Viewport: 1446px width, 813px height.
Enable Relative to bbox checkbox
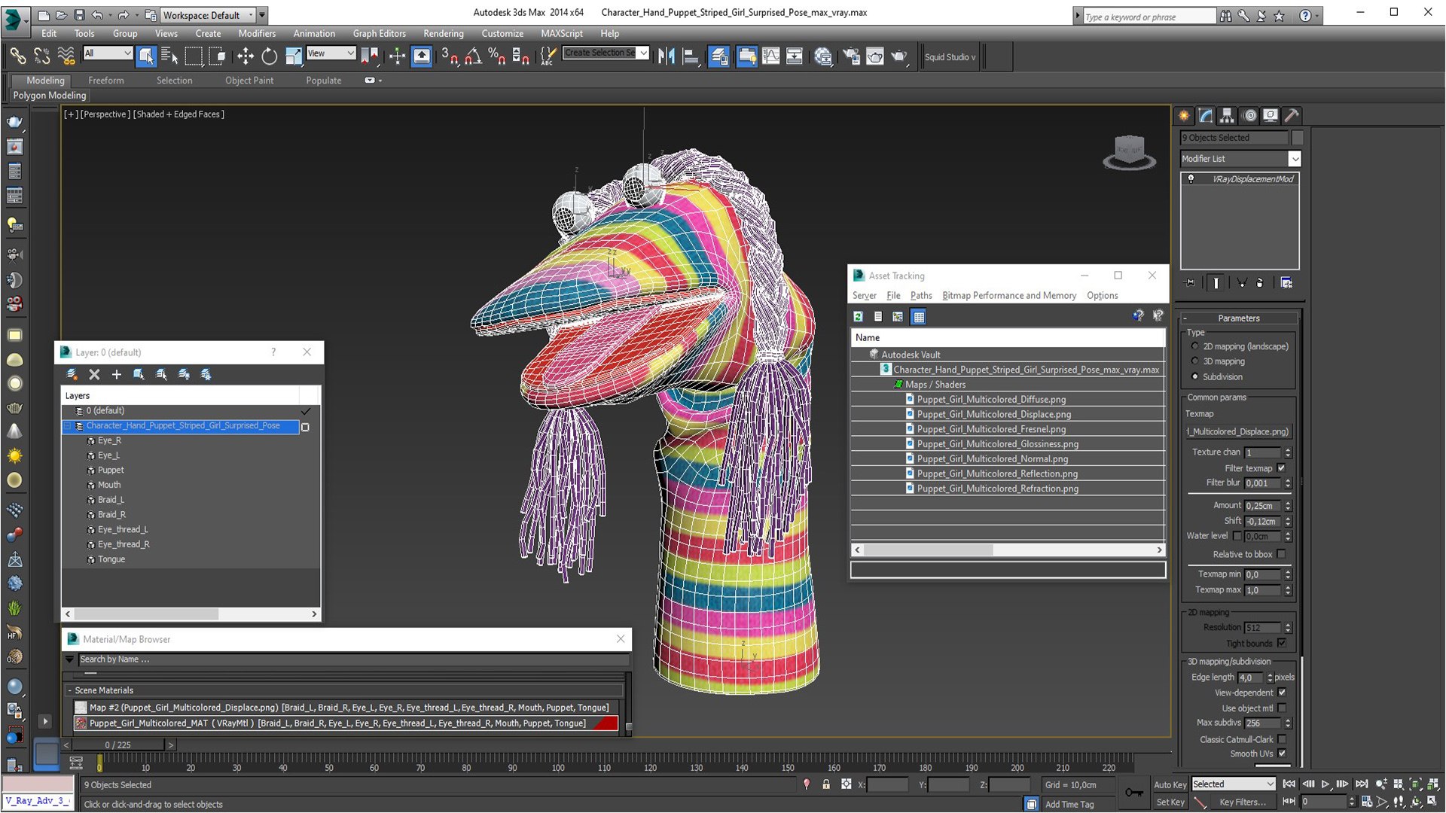[x=1281, y=554]
